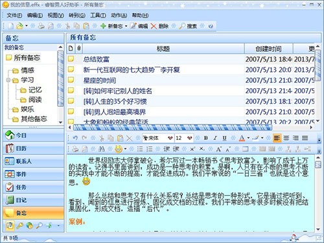This screenshot has width=324, height=243.
Task: Click the globe icon in bottom shortcut bar
Action: (30, 226)
